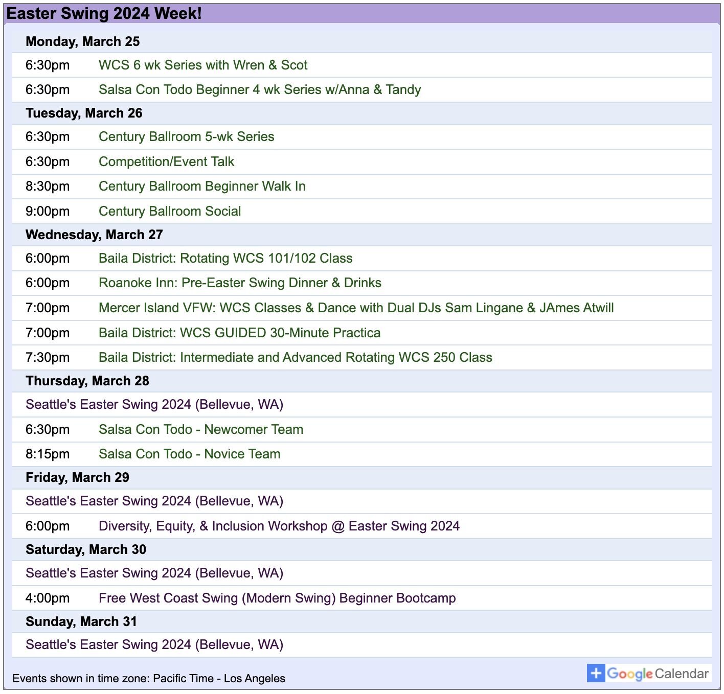Open Diversity, Equity, & Inclusion Workshop event
Screen dimensions: 724x694
pos(279,526)
